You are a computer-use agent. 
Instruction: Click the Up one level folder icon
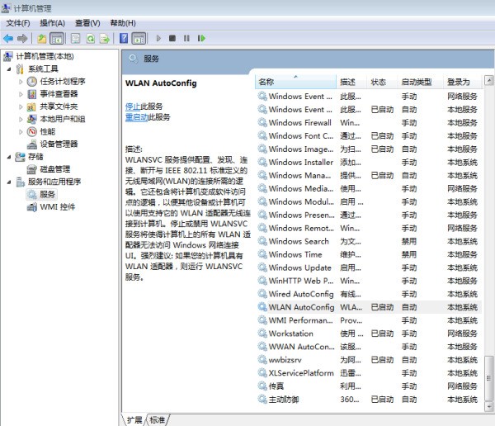[x=42, y=39]
